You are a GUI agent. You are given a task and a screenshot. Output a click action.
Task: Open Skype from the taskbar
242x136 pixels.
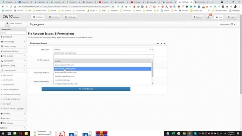tap(195, 133)
